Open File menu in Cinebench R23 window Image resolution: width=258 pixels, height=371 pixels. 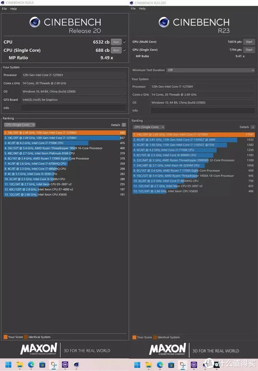coord(133,9)
